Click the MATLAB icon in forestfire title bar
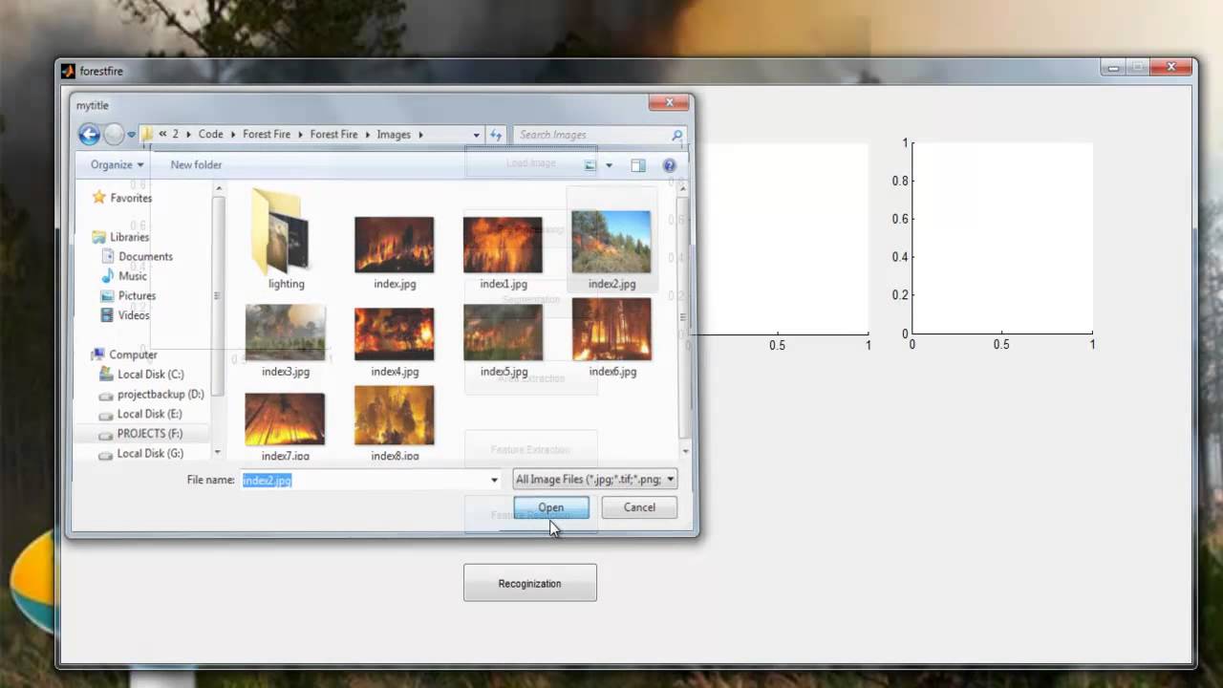Image resolution: width=1223 pixels, height=688 pixels. pyautogui.click(x=68, y=71)
